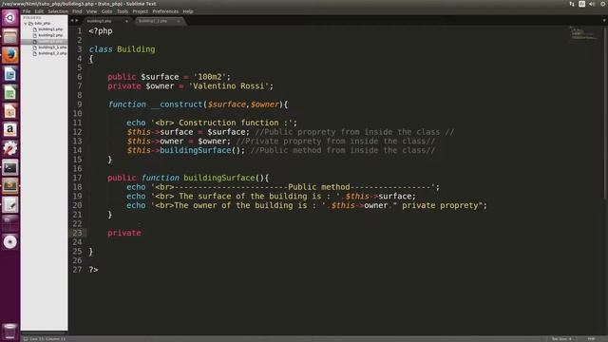
Task: Open the tab list dropdown arrow
Action: coord(604,21)
